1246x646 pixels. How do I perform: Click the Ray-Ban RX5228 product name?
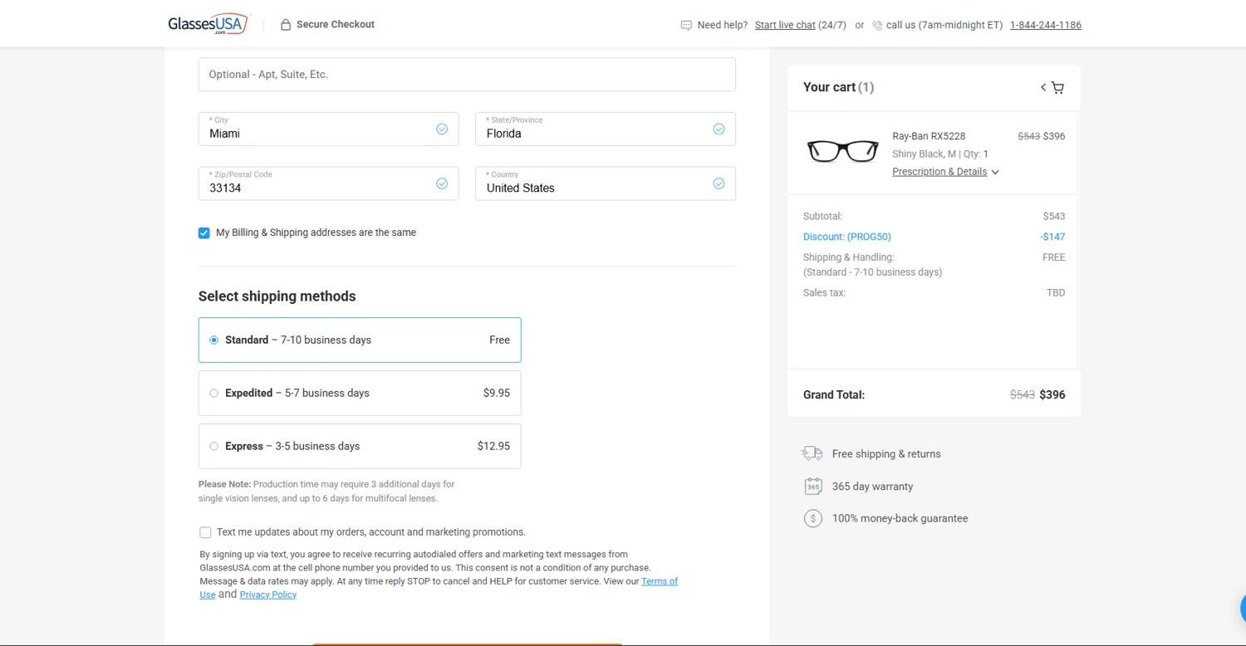point(929,136)
